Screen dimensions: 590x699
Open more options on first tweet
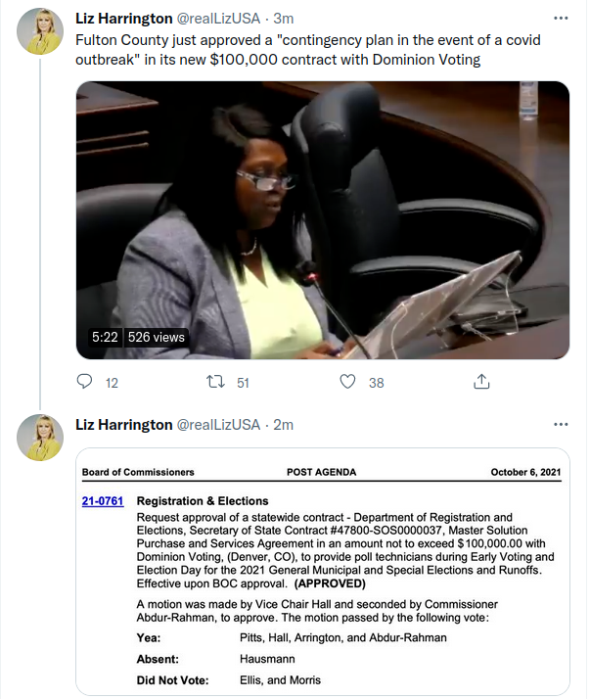click(x=561, y=19)
